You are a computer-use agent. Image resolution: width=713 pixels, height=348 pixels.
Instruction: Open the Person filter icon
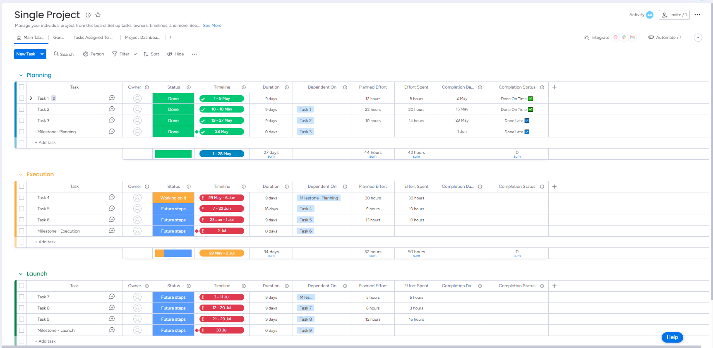coord(86,54)
